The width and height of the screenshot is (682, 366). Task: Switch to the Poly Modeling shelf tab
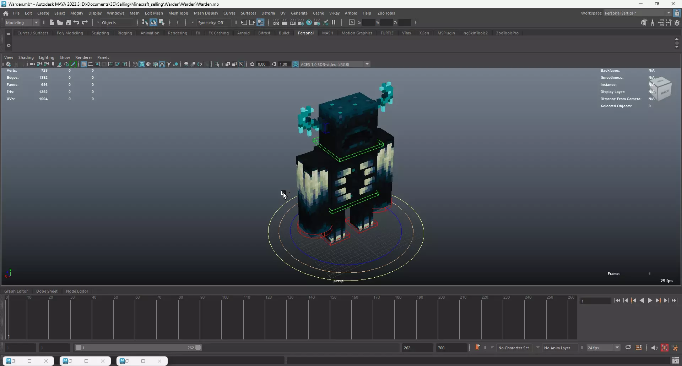tap(70, 33)
